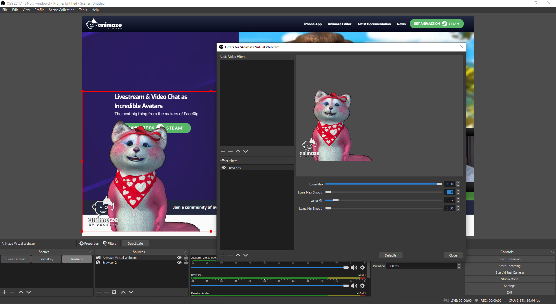Image resolution: width=556 pixels, height=304 pixels.
Task: Mute the Browser 2 audio channel
Action: pyautogui.click(x=354, y=286)
